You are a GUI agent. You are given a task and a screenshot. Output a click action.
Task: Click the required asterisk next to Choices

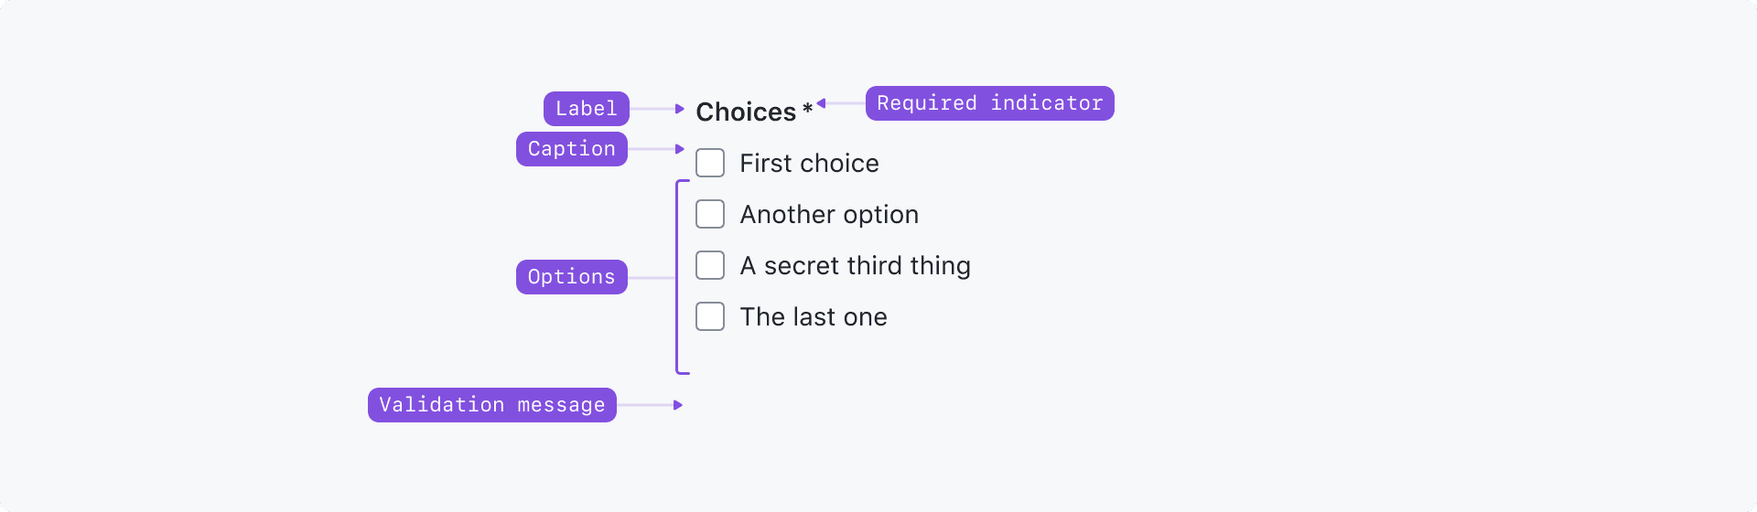point(807,110)
